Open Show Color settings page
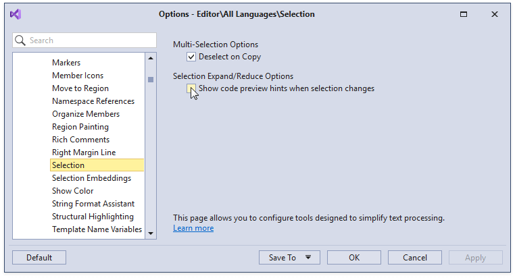The height and width of the screenshot is (278, 515). coord(73,191)
